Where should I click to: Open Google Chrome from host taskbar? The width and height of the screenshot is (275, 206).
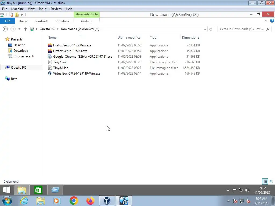pyautogui.click(x=74, y=201)
